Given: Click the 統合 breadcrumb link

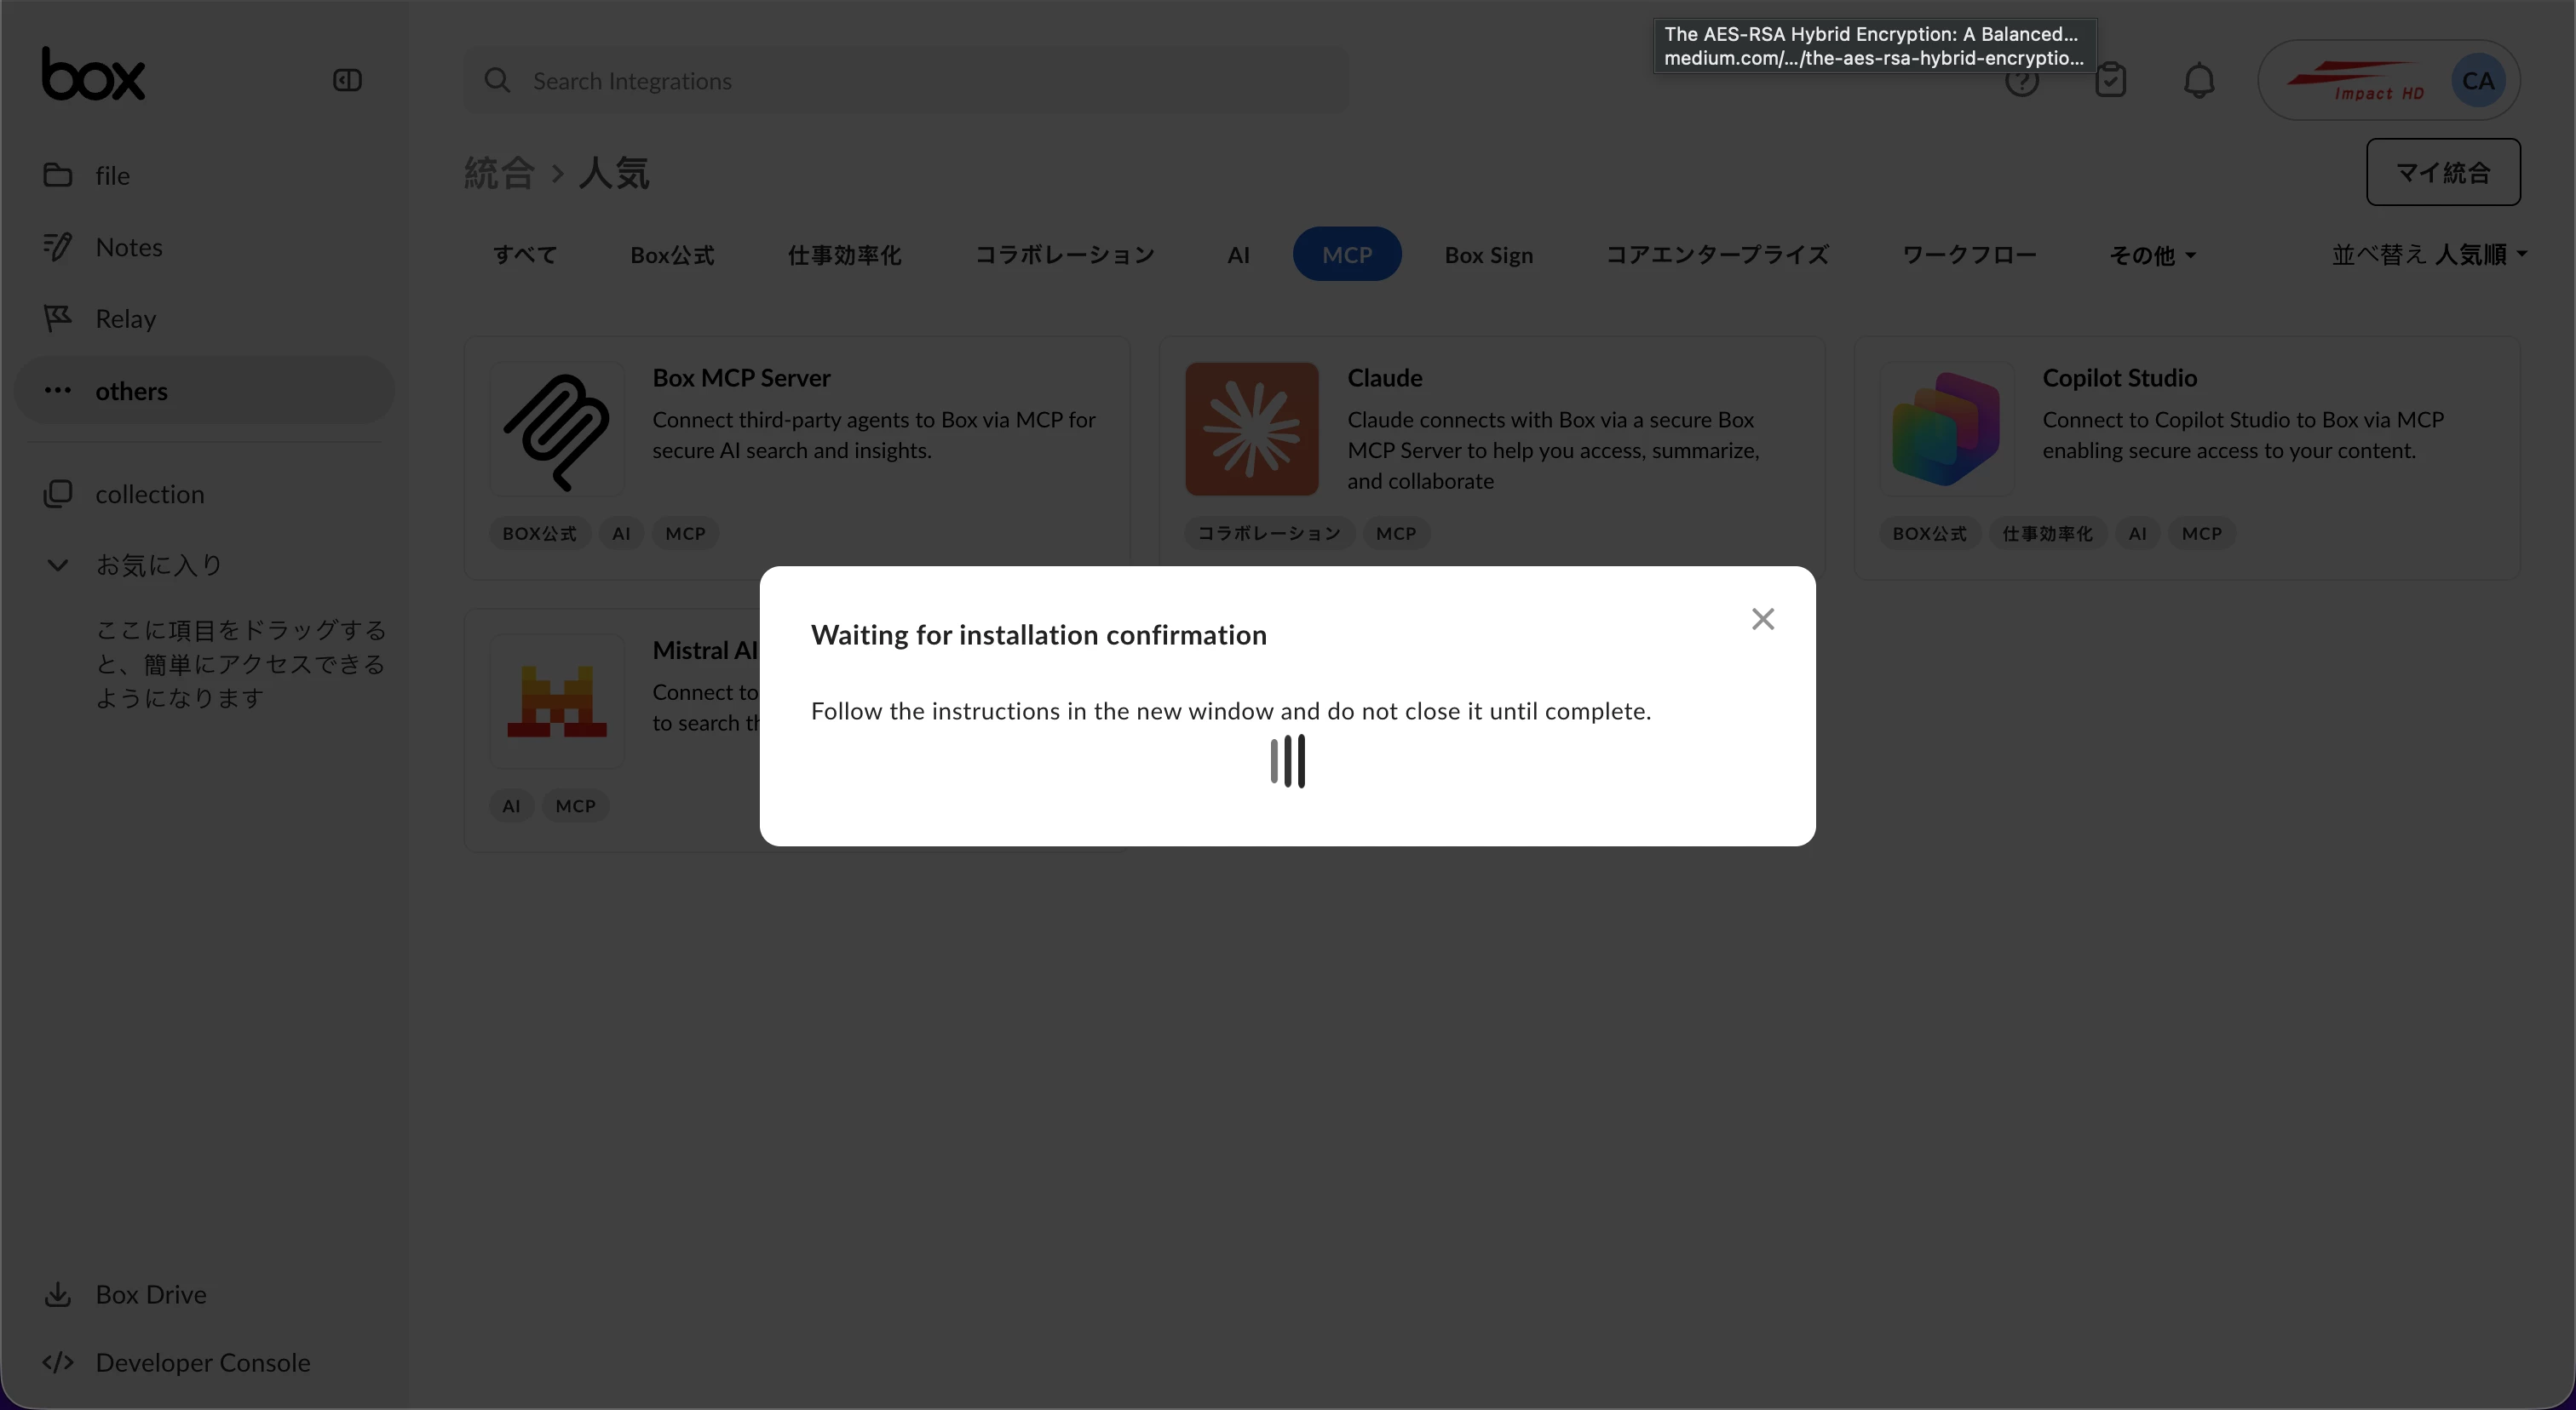Looking at the screenshot, I should point(499,173).
